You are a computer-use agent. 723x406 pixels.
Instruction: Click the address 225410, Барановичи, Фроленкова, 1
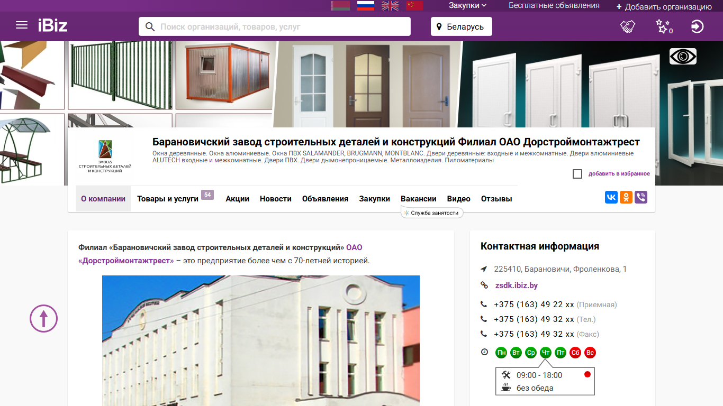[561, 269]
